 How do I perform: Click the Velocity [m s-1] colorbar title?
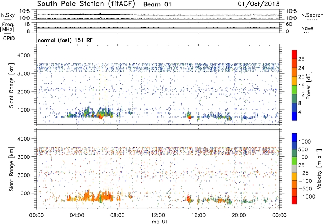point(319,169)
